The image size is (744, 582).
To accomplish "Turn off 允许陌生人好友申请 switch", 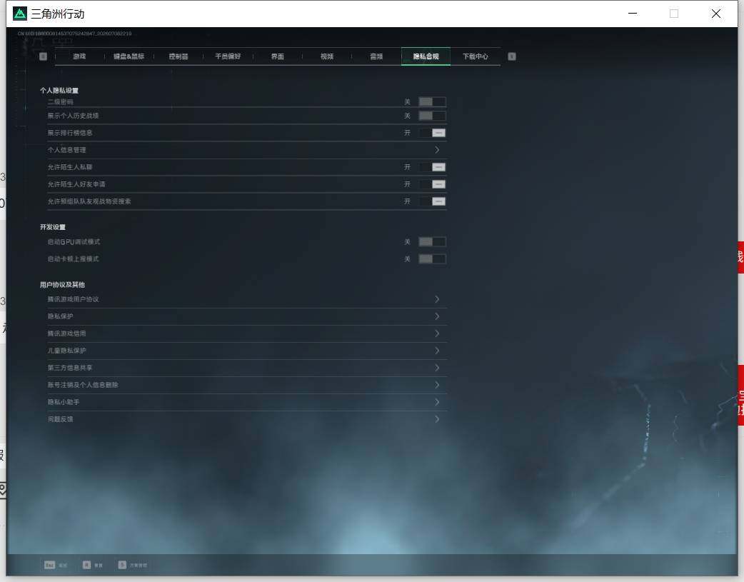I will point(432,184).
